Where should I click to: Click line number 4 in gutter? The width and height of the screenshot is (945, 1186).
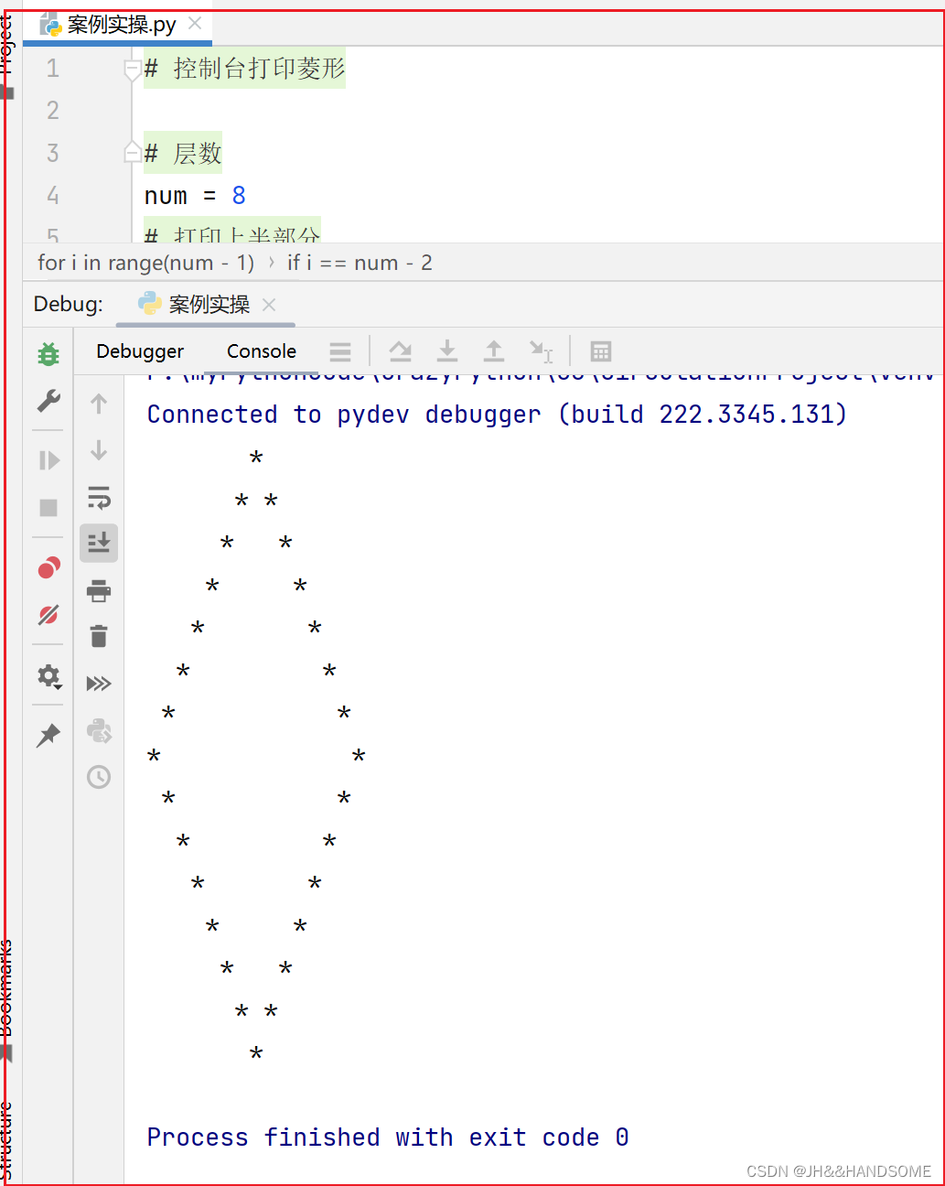tap(53, 195)
